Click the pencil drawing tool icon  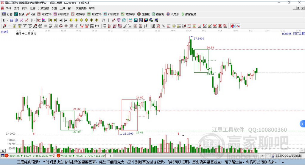point(4,26)
